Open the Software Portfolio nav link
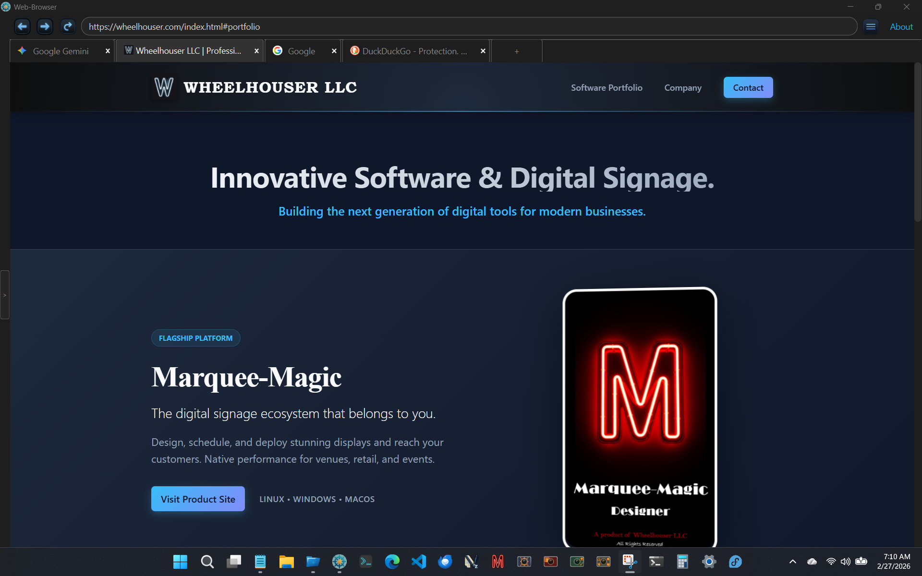The image size is (922, 576). tap(607, 88)
